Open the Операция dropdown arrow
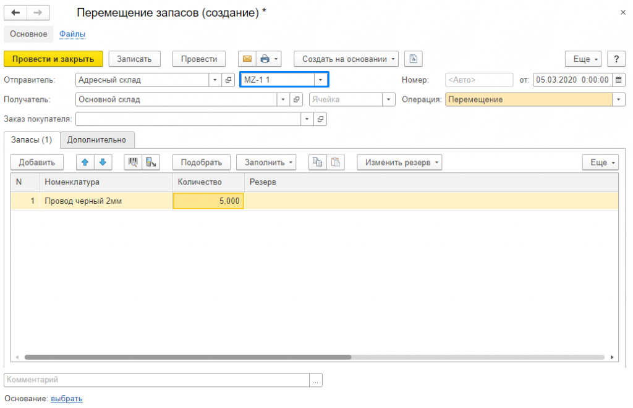Viewport: 633px width, 408px height. click(618, 99)
